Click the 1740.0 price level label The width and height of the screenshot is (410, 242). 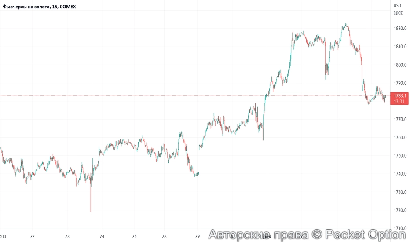pyautogui.click(x=400, y=174)
